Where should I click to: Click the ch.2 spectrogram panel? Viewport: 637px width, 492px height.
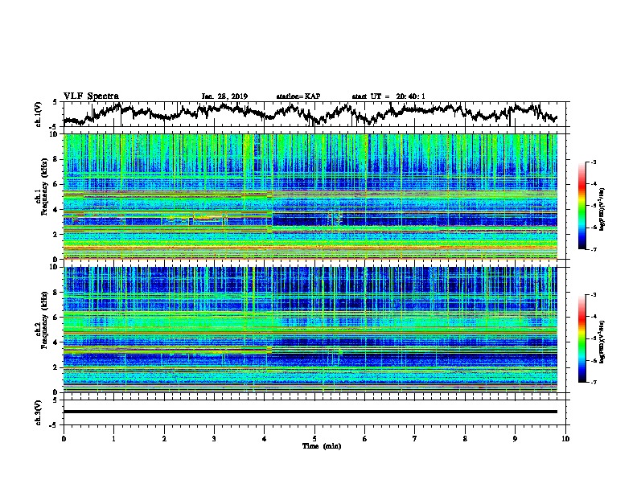point(310,330)
